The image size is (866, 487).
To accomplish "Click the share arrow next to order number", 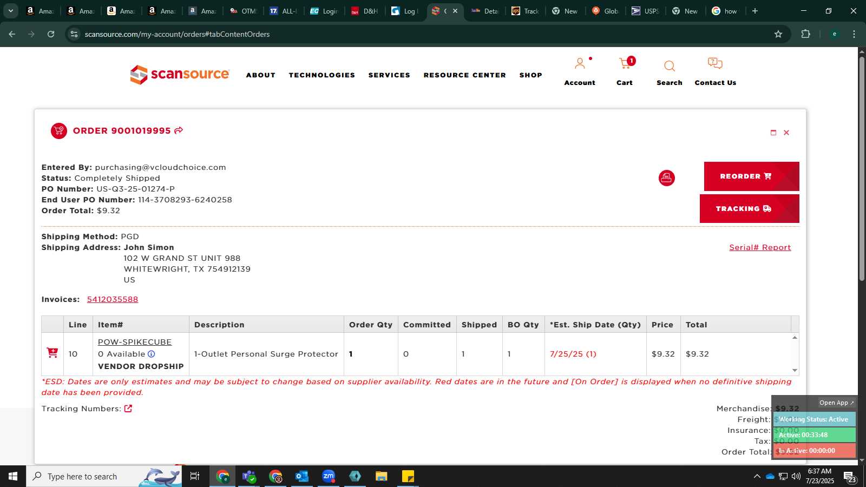I will 179,130.
